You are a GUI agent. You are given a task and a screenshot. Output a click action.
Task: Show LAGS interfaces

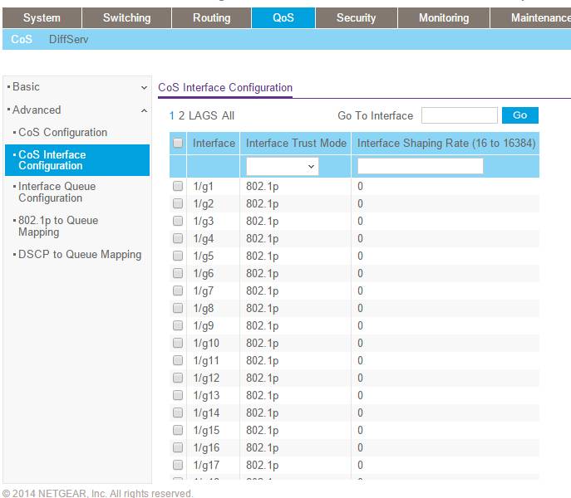coord(203,115)
